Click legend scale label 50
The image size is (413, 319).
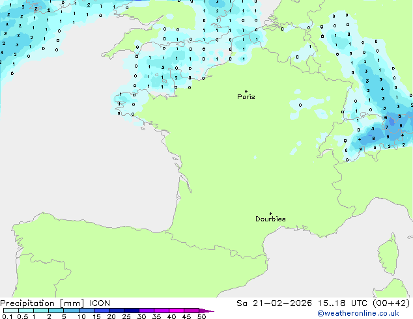201,316
